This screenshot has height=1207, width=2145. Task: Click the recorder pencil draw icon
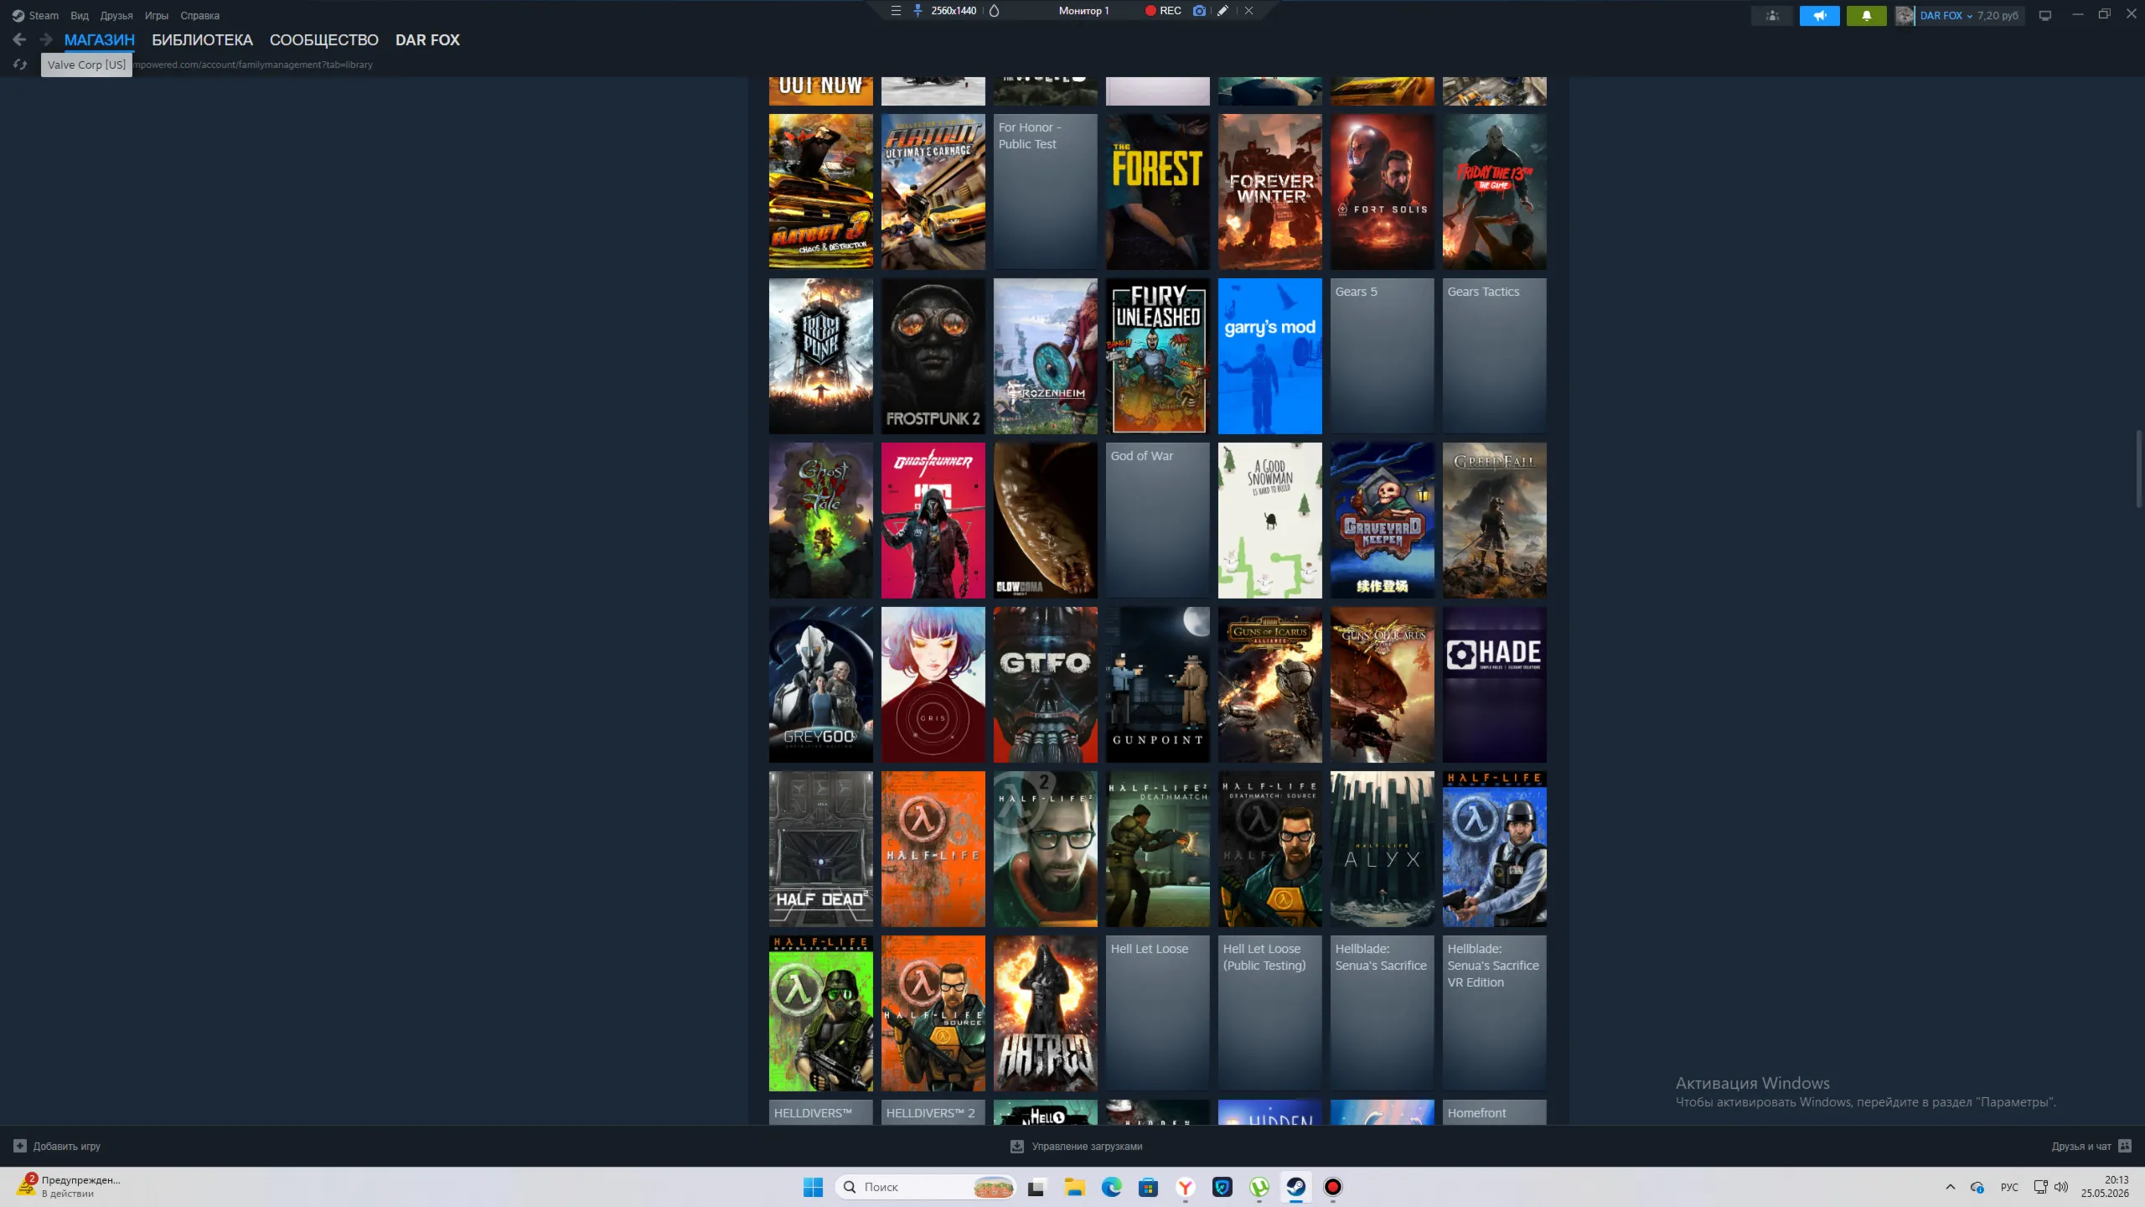[x=1223, y=11]
